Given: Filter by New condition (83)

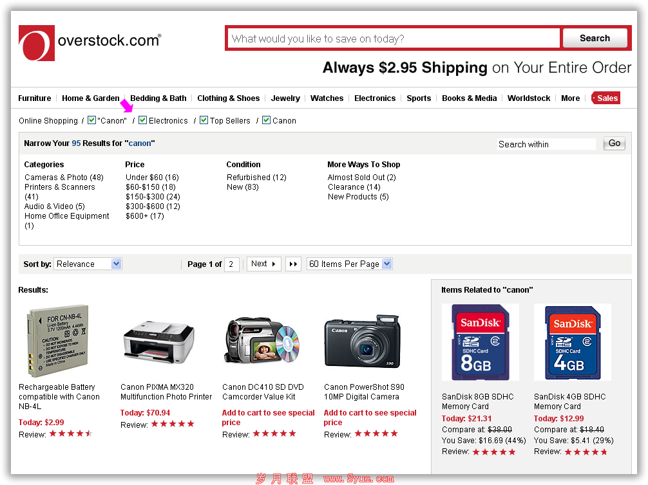Looking at the screenshot, I should 243,187.
